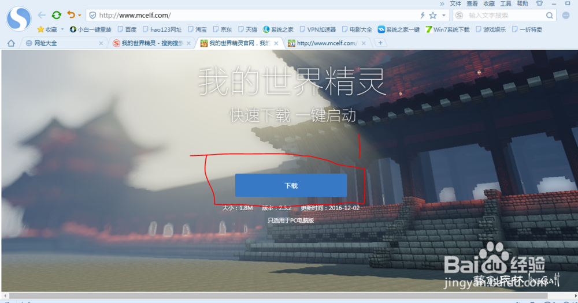Click the horizontal scrollbar thumb

tap(279, 295)
